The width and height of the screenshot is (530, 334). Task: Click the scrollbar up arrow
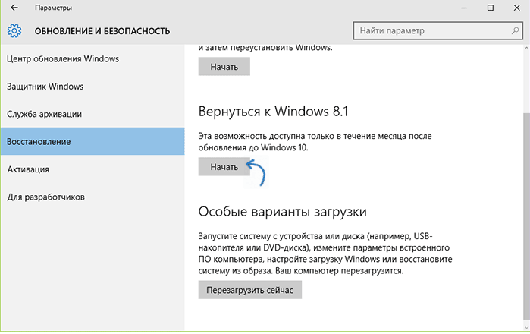527,49
